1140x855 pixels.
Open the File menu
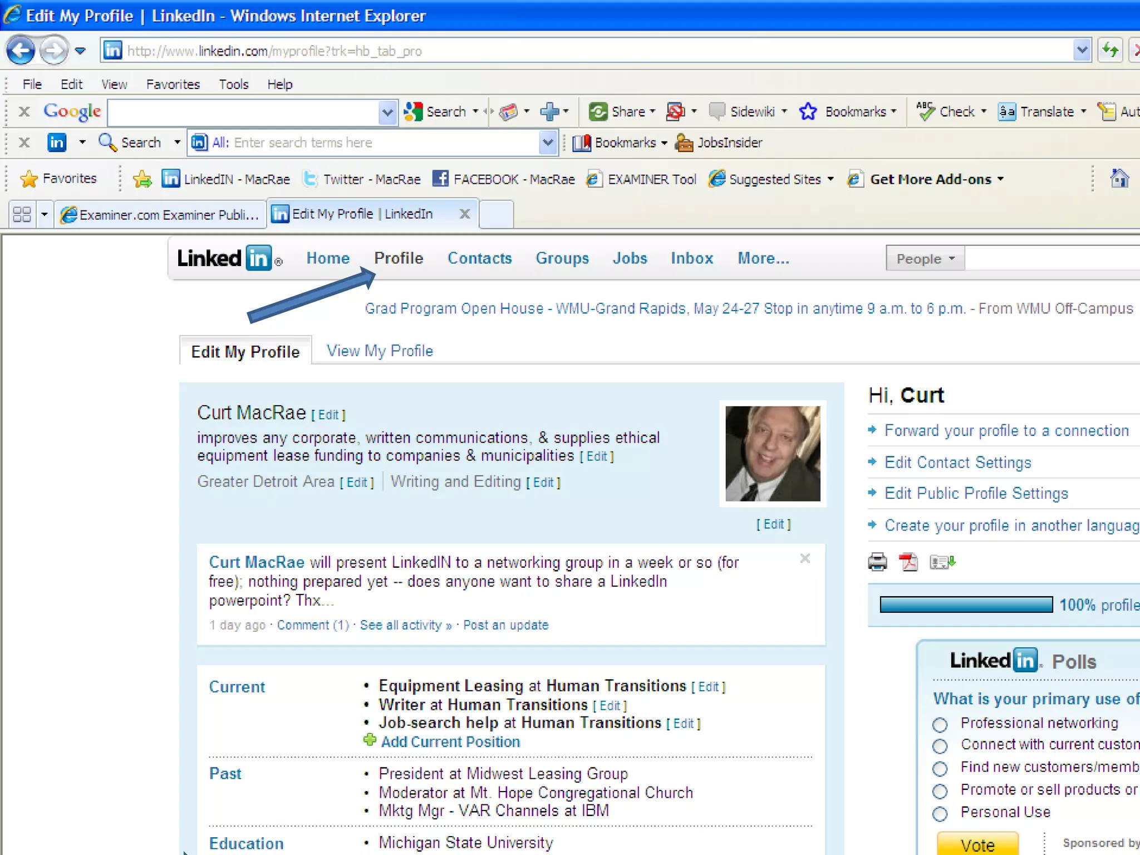tap(32, 84)
